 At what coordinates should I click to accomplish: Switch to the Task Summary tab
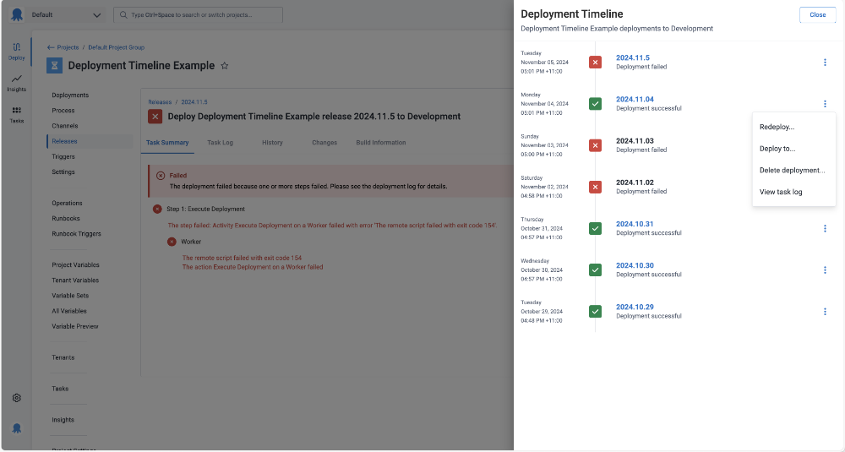tap(167, 143)
